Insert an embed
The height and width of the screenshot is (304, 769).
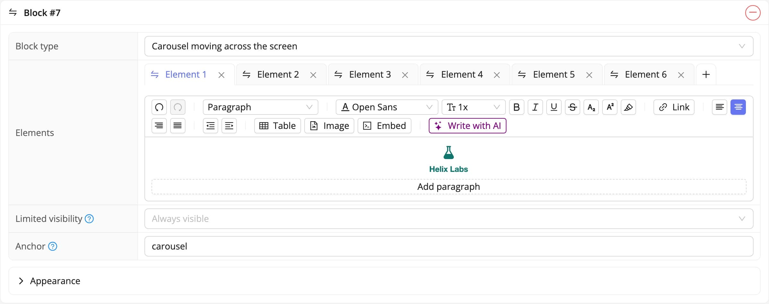tap(384, 126)
